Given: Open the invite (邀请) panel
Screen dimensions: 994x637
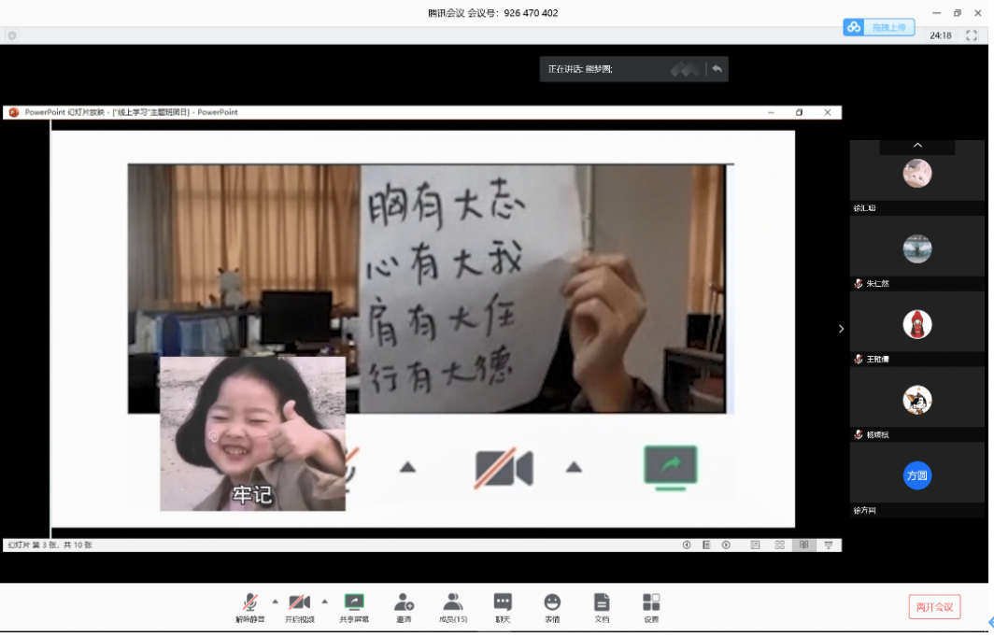Looking at the screenshot, I should [404, 607].
